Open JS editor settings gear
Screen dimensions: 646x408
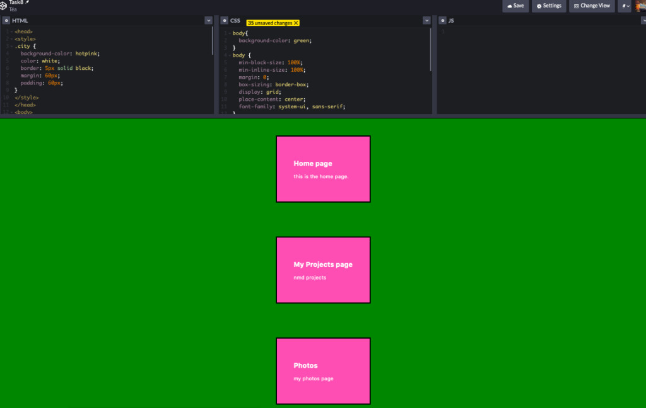click(442, 21)
